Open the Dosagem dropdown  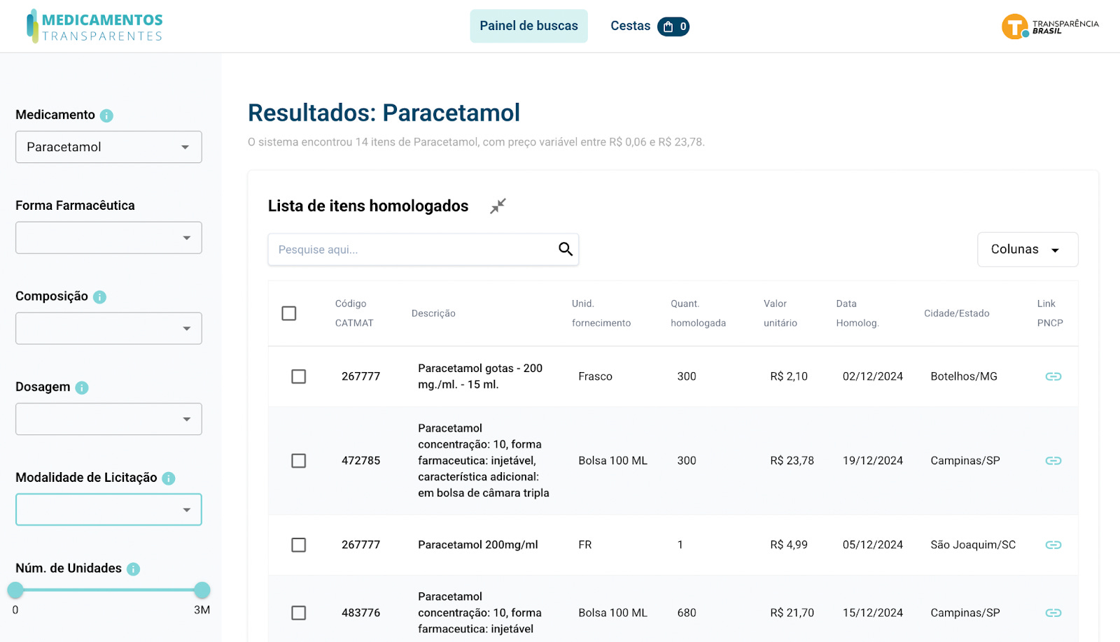coord(108,419)
